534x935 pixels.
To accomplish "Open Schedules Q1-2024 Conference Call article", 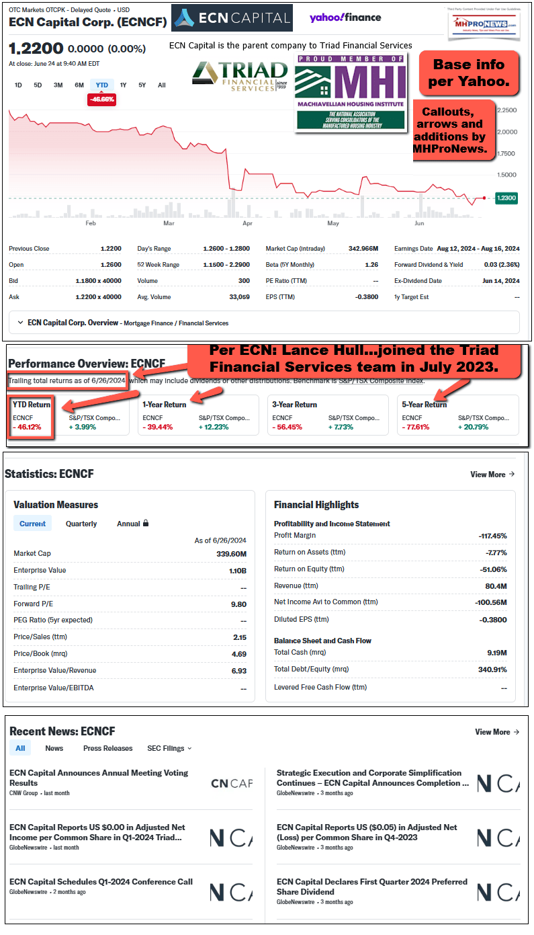I will (101, 882).
